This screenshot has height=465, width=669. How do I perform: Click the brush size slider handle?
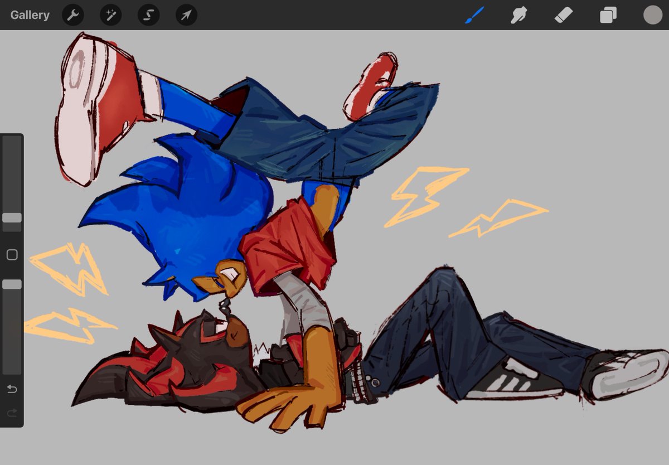[12, 217]
